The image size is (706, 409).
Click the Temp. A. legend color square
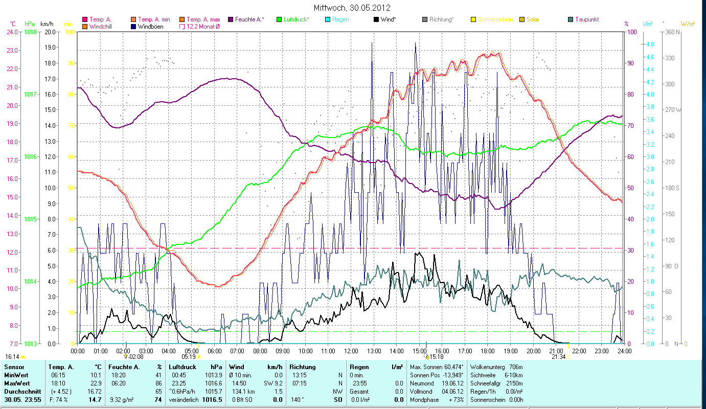[85, 19]
